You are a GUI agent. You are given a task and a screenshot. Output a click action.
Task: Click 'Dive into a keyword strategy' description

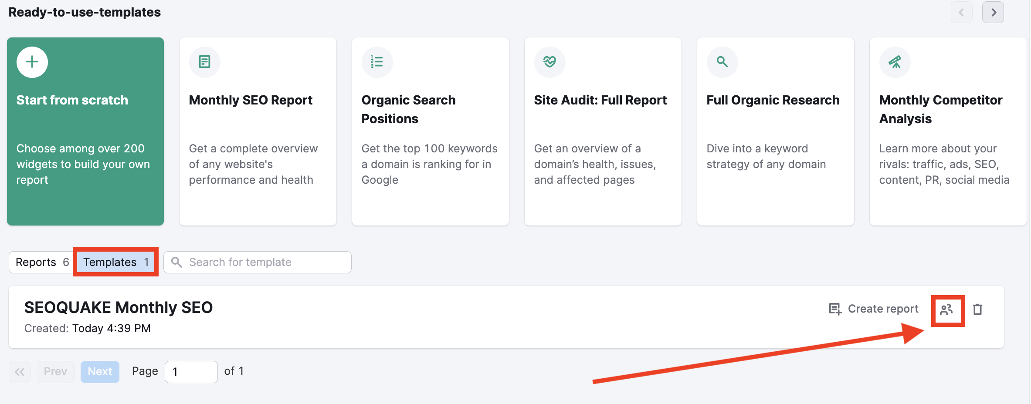[766, 156]
